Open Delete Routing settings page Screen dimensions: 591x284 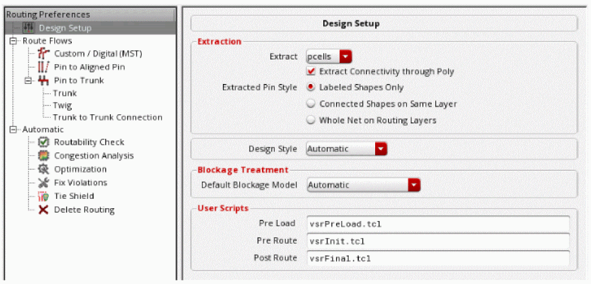point(84,210)
